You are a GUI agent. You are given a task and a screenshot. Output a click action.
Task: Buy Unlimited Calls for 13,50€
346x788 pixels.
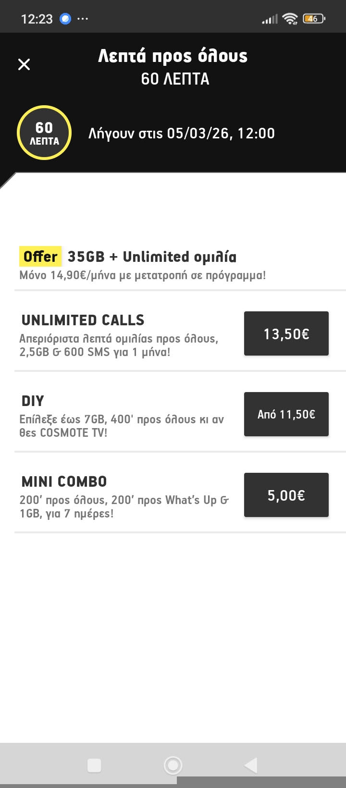(286, 333)
